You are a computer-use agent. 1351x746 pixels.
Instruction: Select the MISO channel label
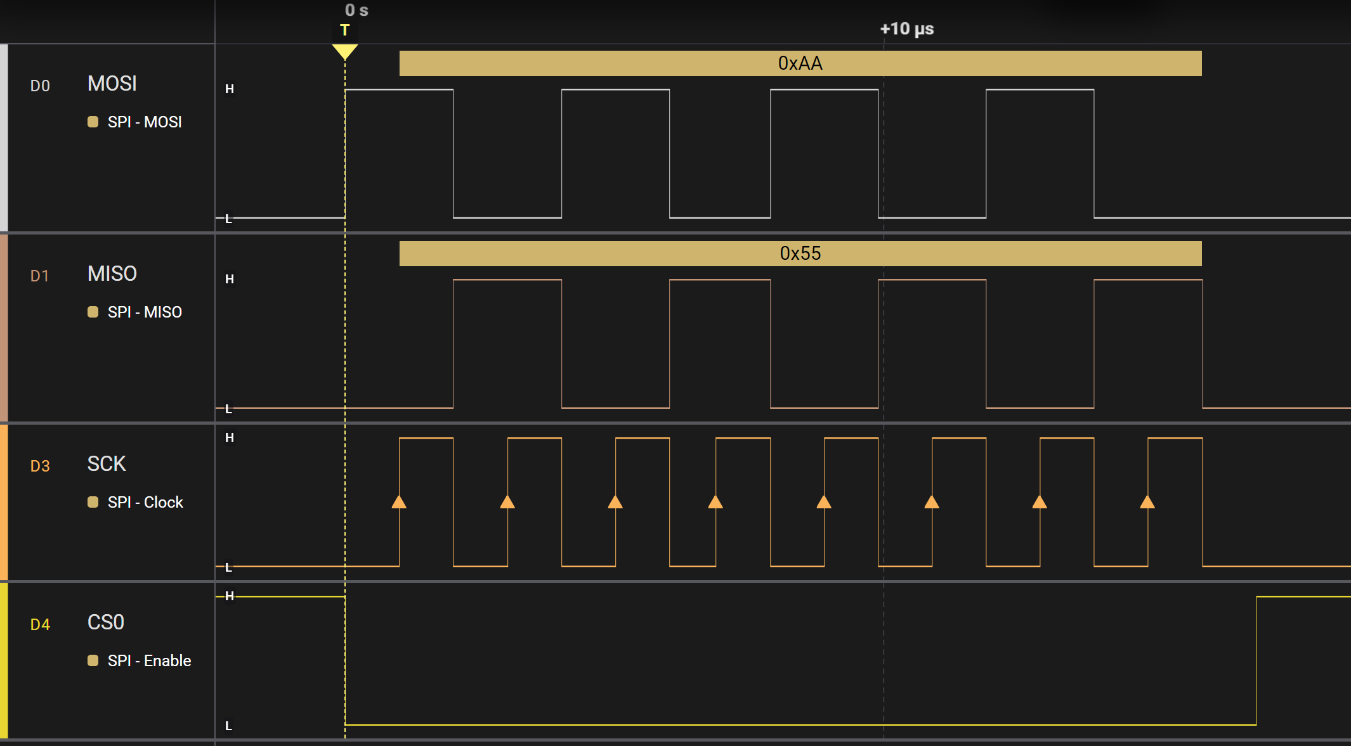click(112, 273)
